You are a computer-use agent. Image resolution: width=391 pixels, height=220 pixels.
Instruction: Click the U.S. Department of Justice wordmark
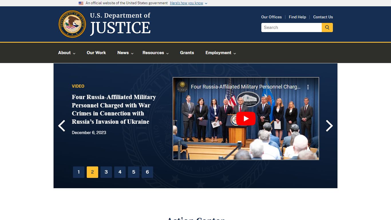120,24
